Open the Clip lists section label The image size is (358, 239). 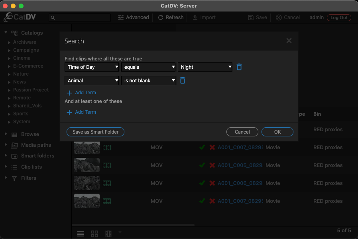[31, 167]
